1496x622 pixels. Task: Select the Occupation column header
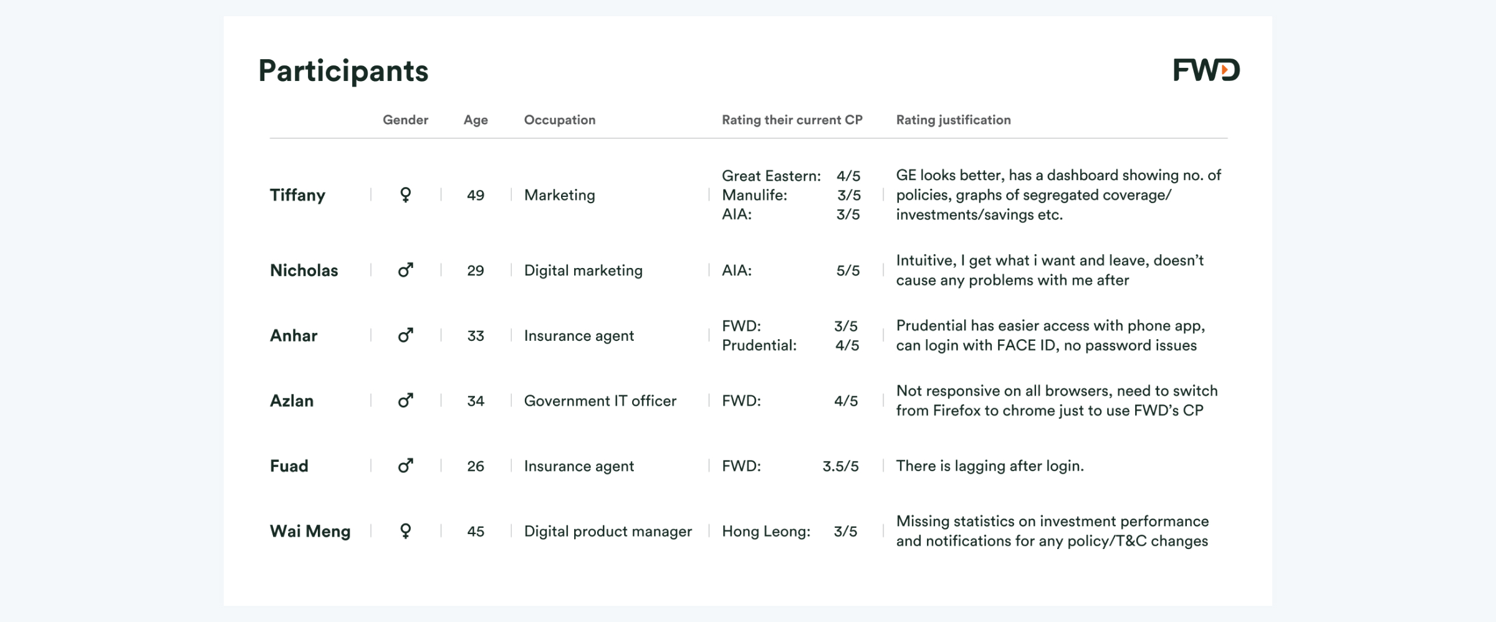pos(560,120)
